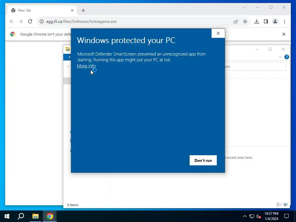
Task: Share this page icon in Chrome
Action: (236, 21)
